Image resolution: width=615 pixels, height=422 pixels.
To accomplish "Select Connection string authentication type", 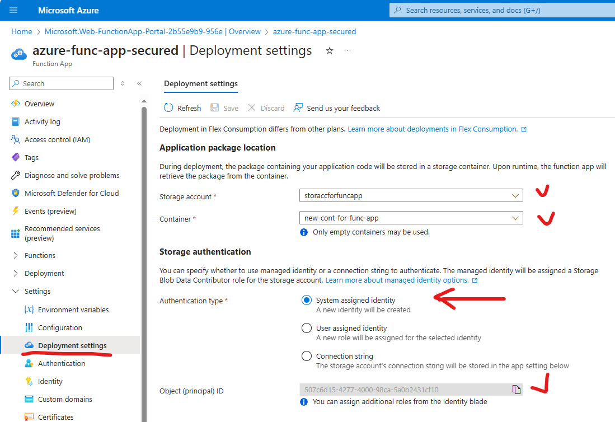I will tap(306, 356).
